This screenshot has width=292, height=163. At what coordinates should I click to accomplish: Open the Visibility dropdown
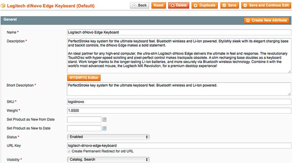point(108,160)
